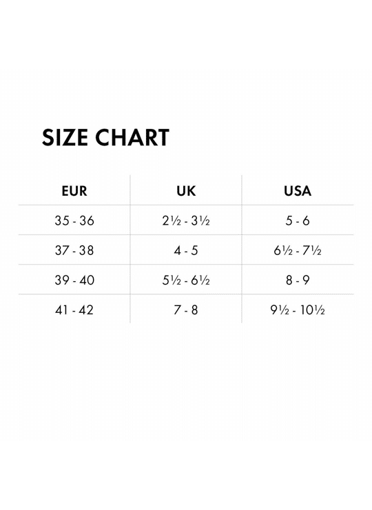The height and width of the screenshot is (510, 372).
Task: Click the USA 5 - 6 cell
Action: (298, 221)
